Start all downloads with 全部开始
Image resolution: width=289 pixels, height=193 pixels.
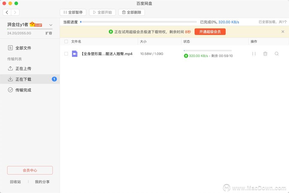[x=102, y=12]
